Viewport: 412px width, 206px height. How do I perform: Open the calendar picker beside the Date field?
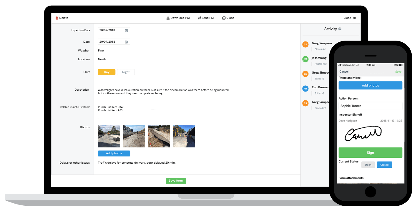tap(126, 41)
